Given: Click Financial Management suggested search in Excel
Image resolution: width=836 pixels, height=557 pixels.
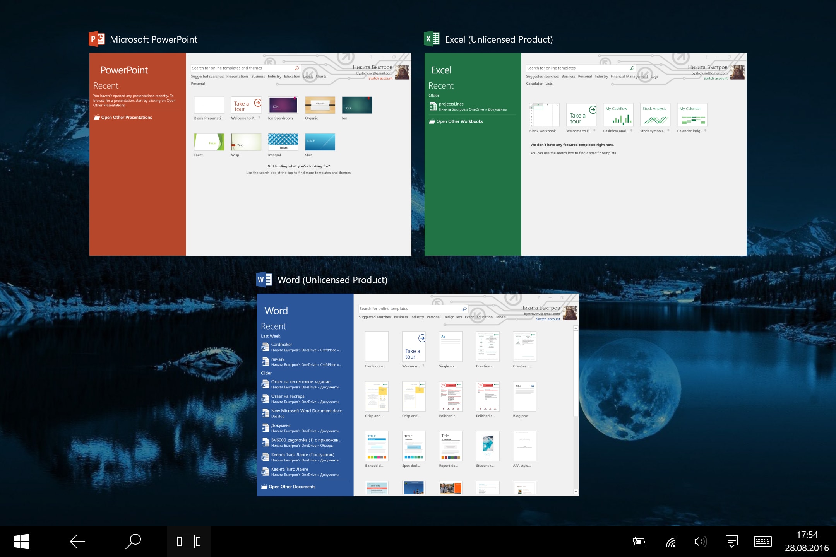Looking at the screenshot, I should [629, 77].
